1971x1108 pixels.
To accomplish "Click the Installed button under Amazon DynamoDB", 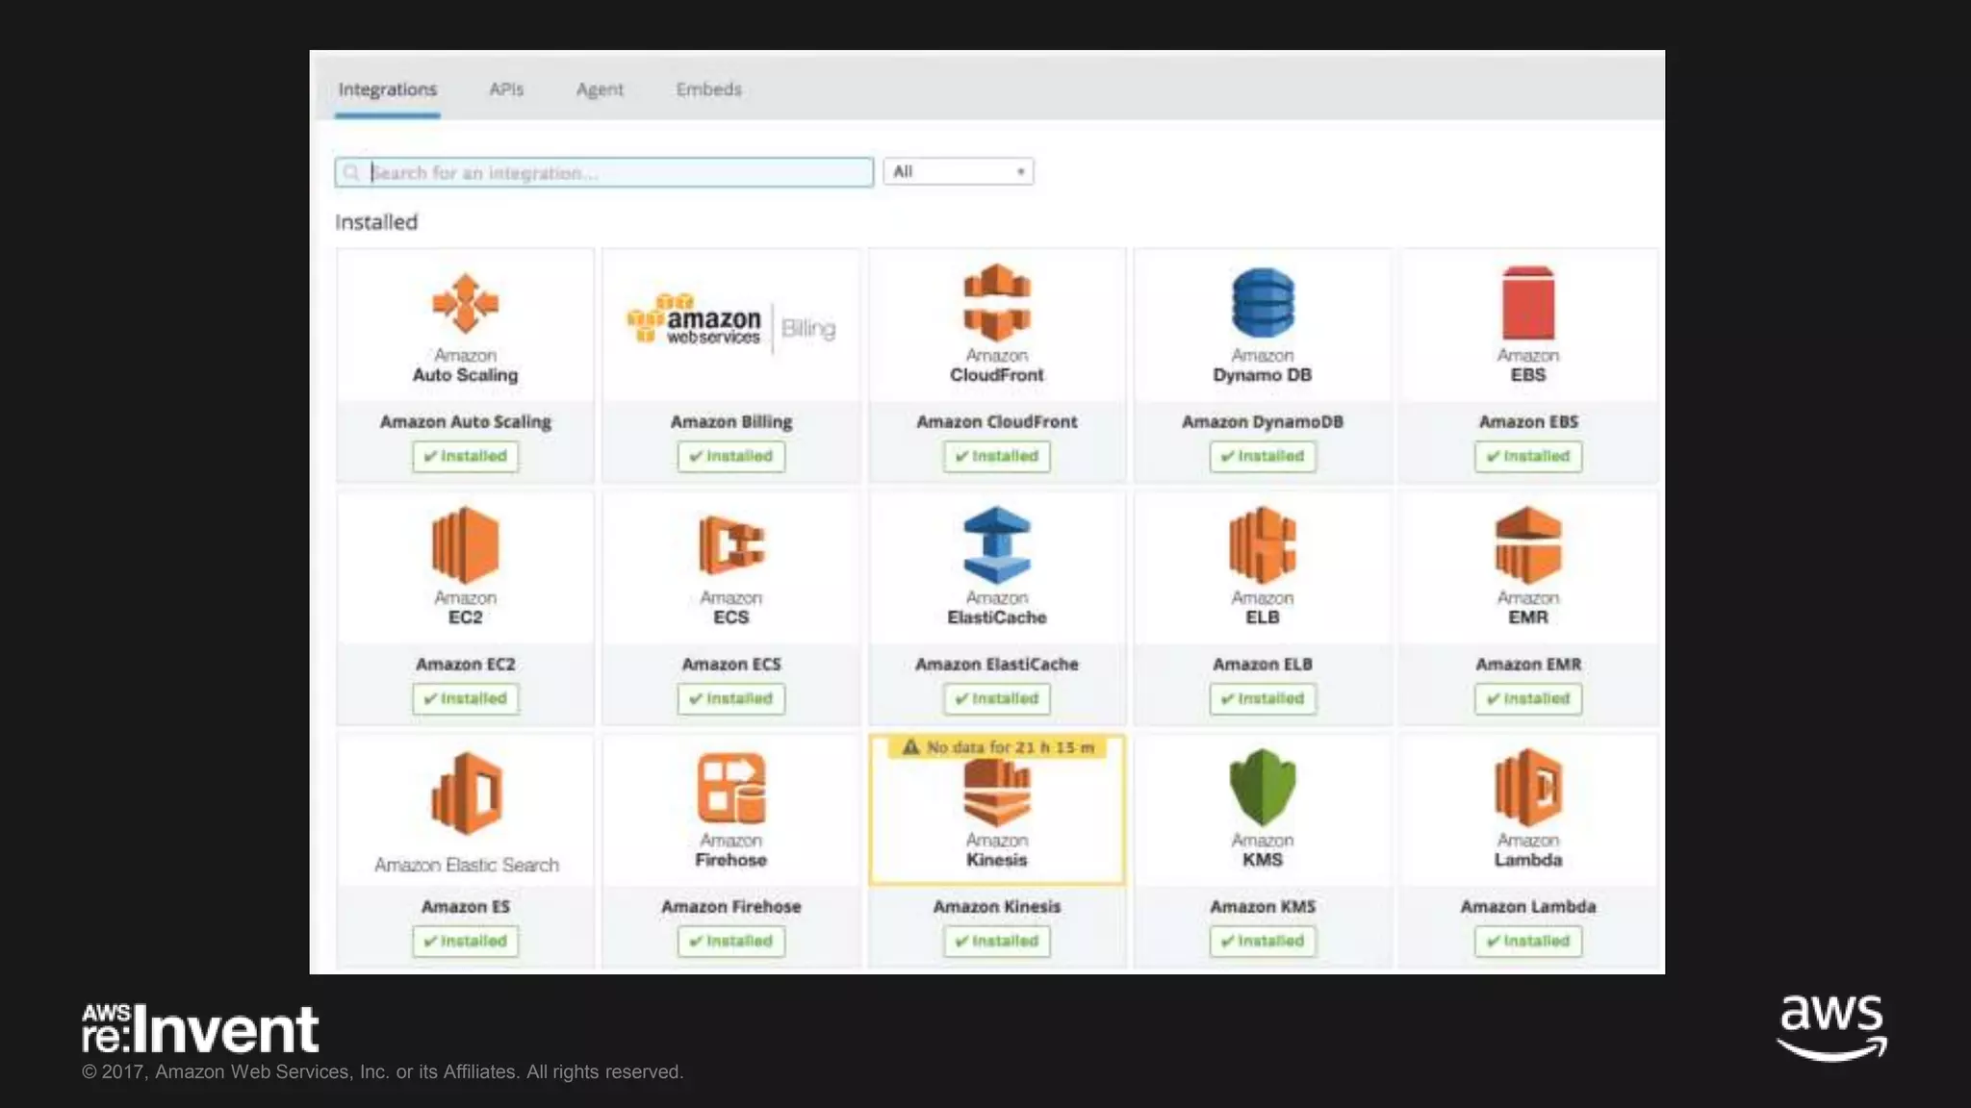I will coord(1263,456).
